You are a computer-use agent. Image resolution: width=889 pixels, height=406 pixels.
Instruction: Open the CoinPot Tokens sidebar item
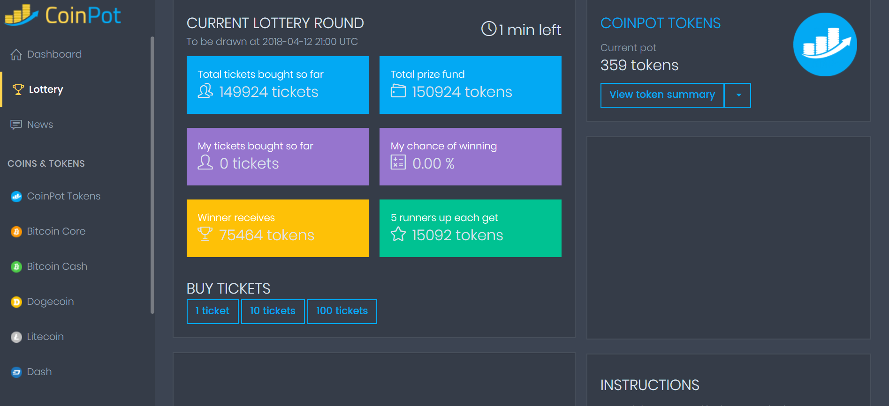coord(63,196)
